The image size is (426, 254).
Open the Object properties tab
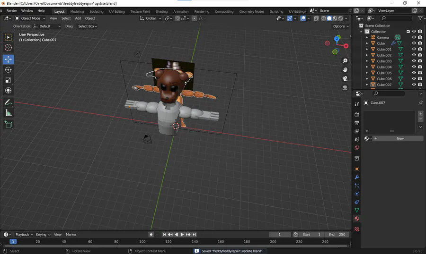(x=357, y=169)
